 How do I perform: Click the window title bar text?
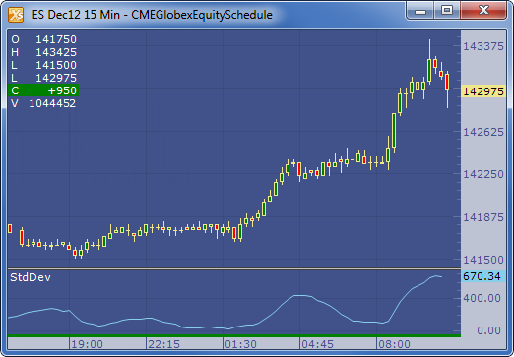(x=153, y=15)
